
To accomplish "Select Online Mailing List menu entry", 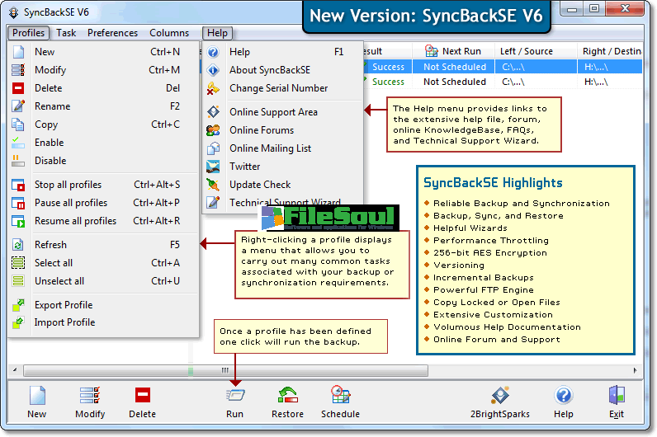I will coord(283,148).
